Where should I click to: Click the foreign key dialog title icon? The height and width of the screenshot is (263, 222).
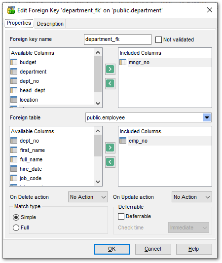(x=11, y=10)
